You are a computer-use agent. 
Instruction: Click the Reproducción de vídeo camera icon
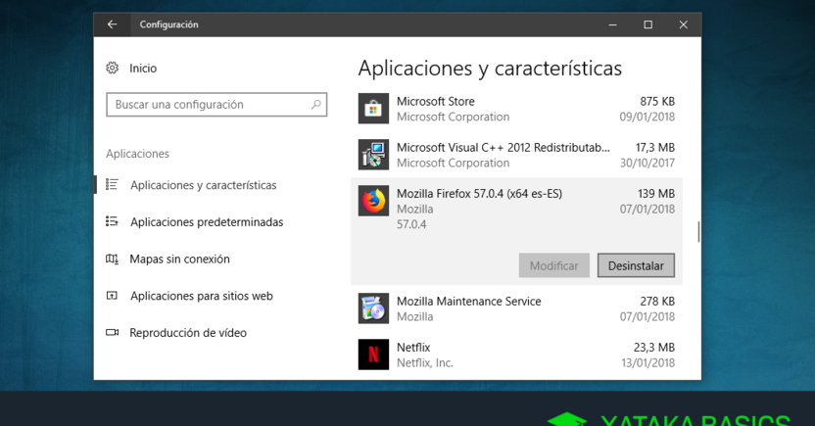(113, 333)
